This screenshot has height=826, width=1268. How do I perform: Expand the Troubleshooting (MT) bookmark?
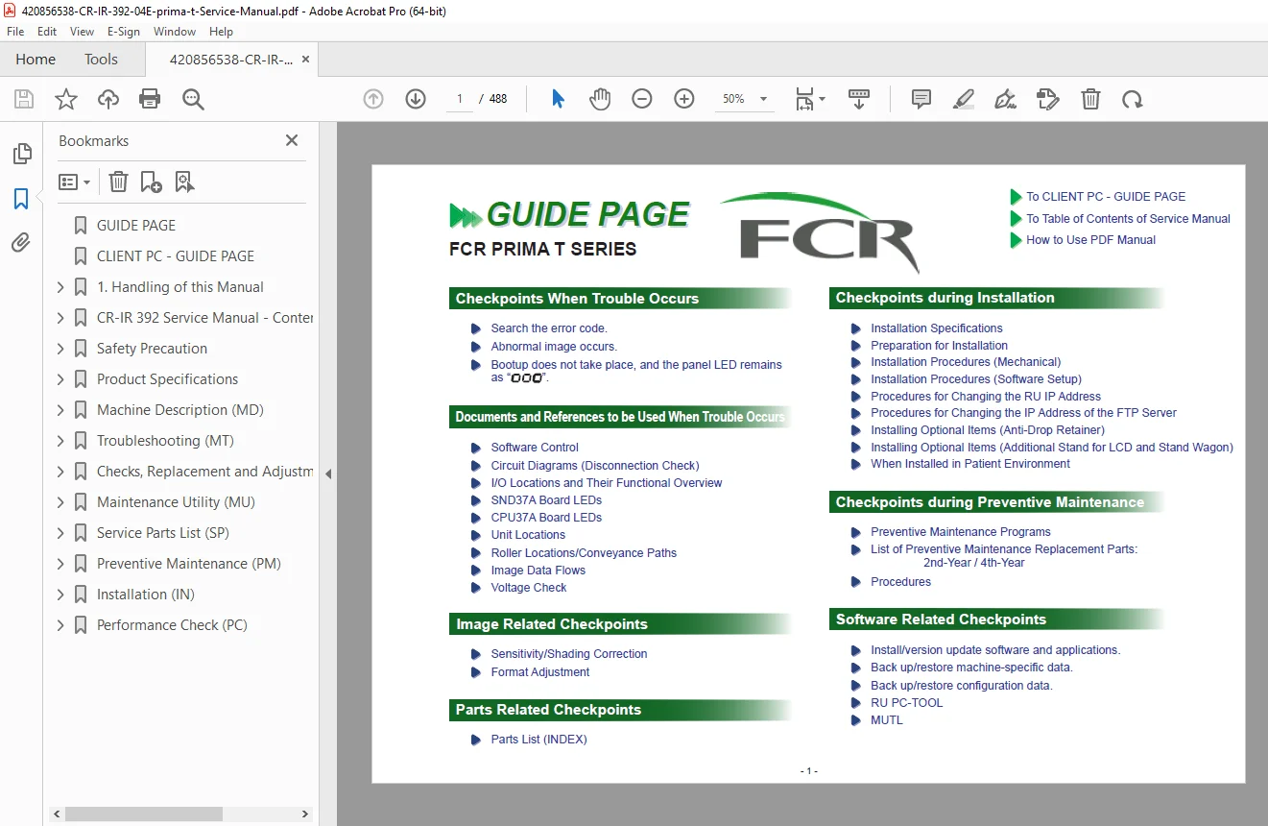click(60, 441)
